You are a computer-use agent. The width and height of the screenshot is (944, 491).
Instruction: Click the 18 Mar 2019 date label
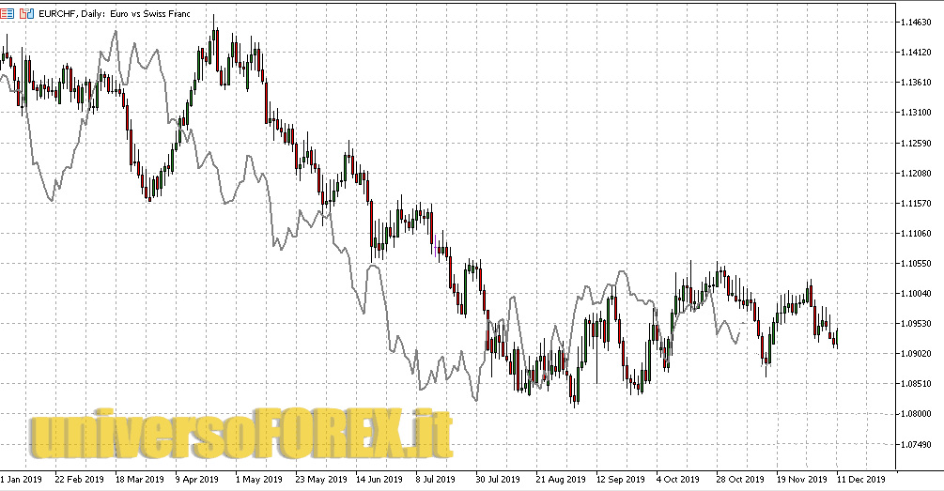click(139, 478)
